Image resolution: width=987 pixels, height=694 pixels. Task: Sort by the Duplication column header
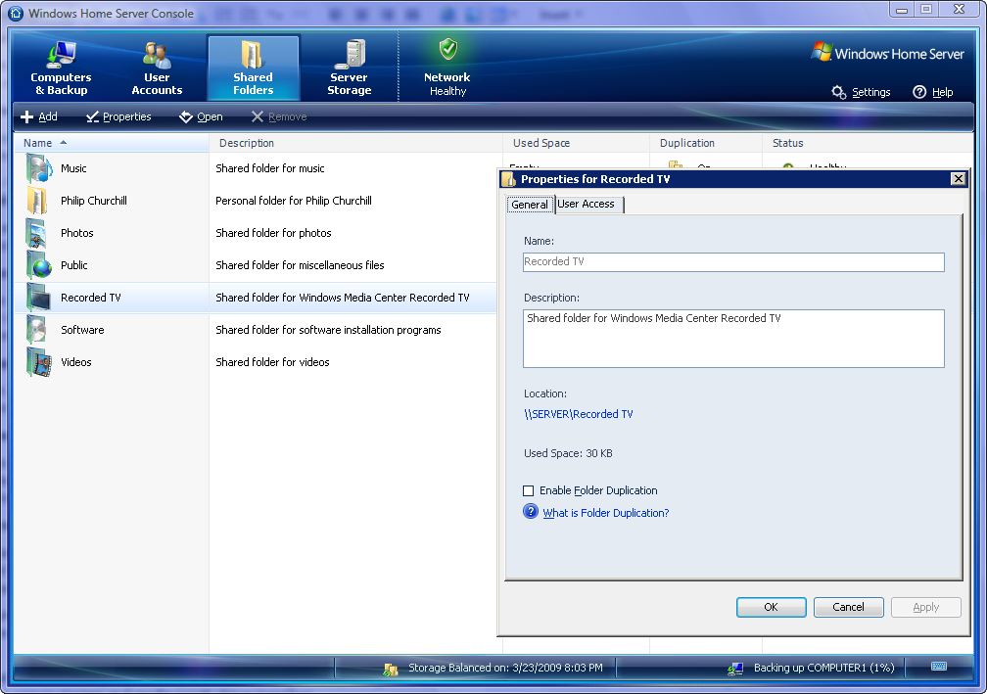coord(706,143)
